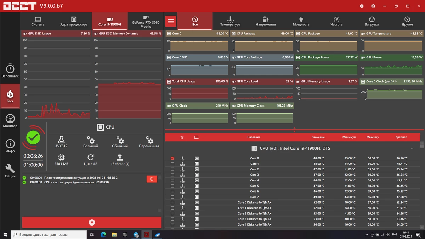The image size is (425, 239).
Task: Sort by the Минимум column header
Action: [x=349, y=137]
